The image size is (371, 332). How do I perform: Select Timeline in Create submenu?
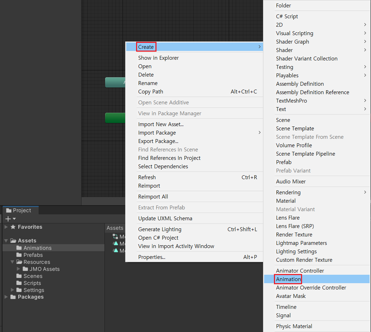tap(316, 307)
